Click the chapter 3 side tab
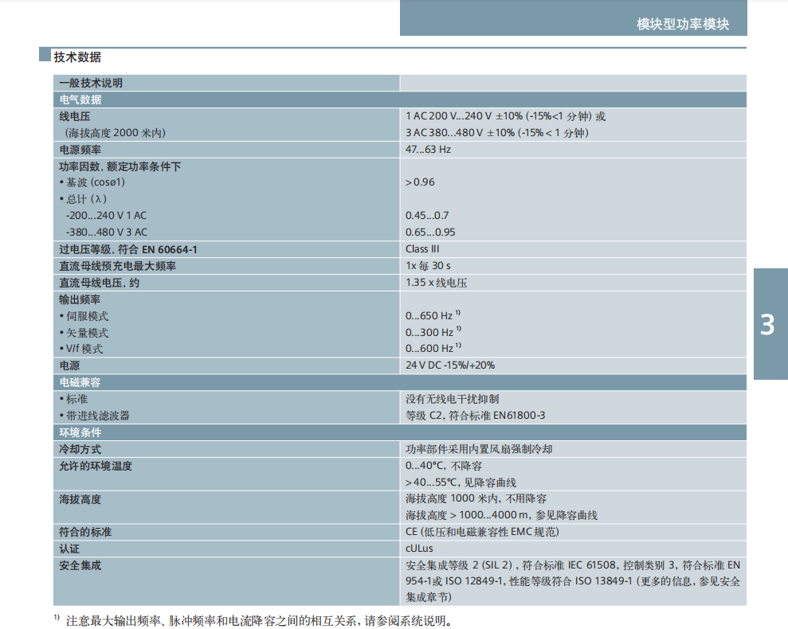Viewport: 788px width, 629px height. [769, 324]
